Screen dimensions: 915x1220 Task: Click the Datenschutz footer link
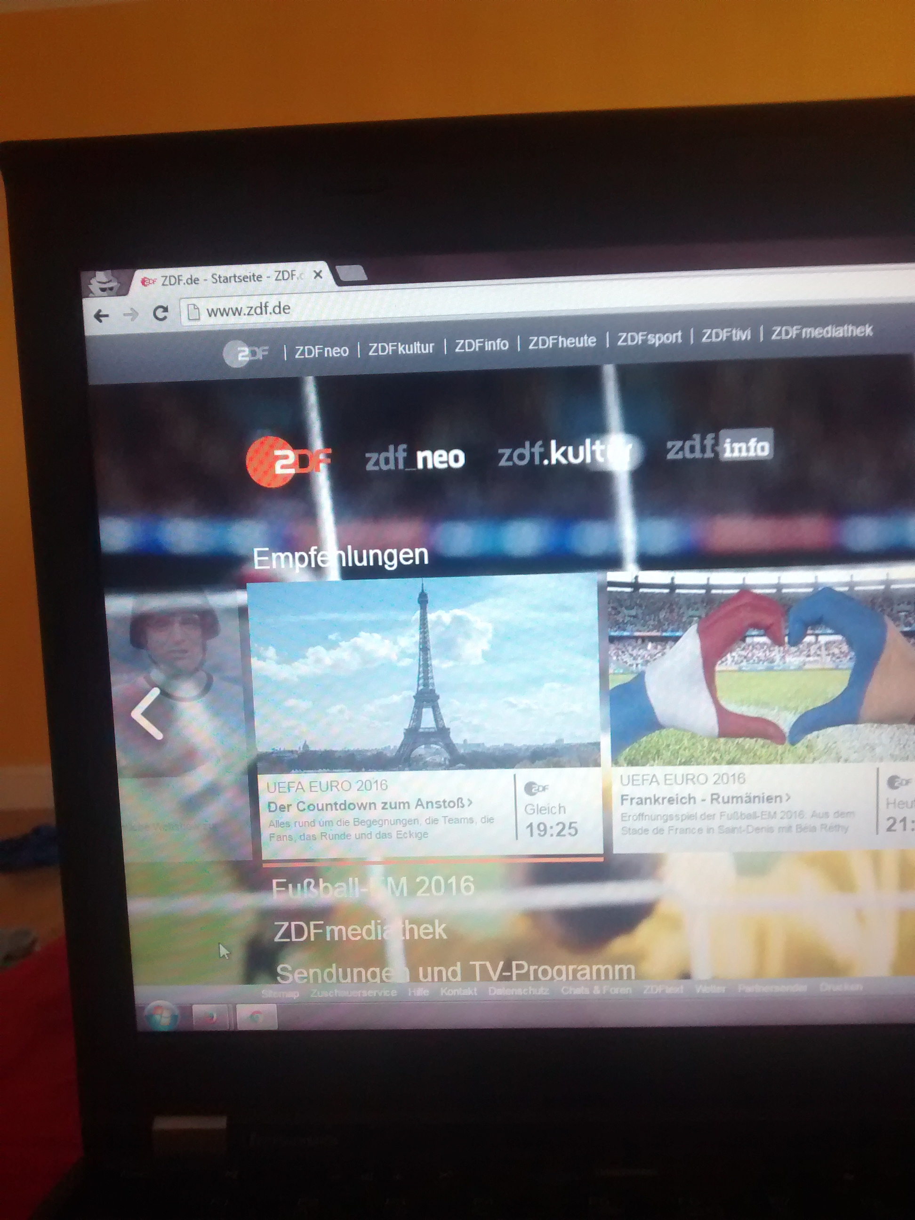[518, 991]
